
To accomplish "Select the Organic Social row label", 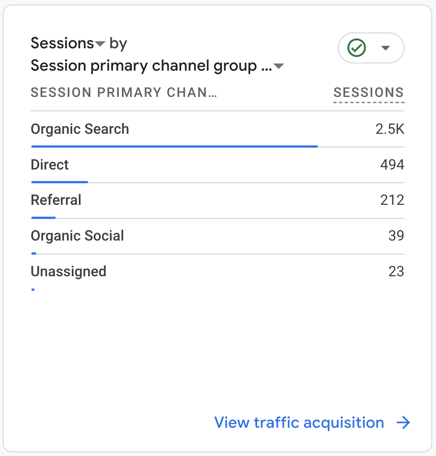I will pos(77,235).
